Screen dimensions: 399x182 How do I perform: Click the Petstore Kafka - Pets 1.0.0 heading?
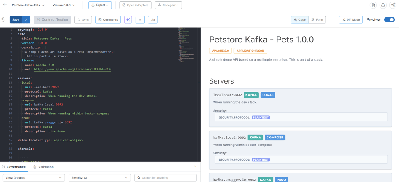coord(261,40)
